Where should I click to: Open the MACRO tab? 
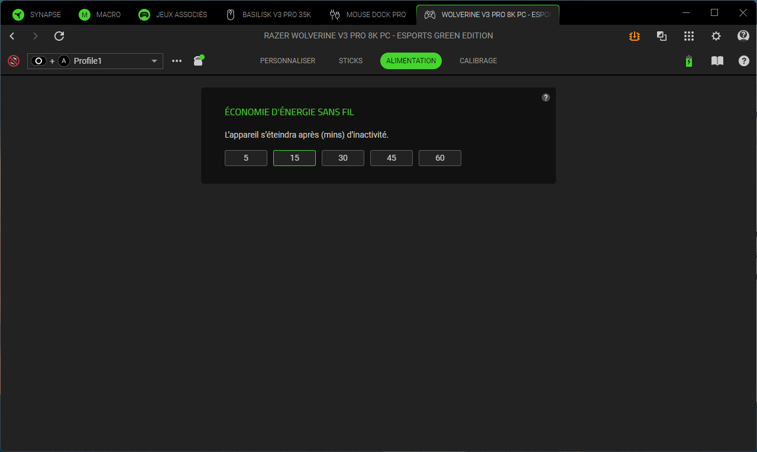tap(100, 15)
